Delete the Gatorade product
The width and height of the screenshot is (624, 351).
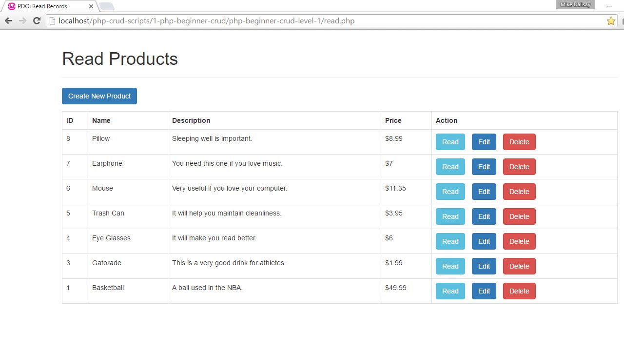(x=519, y=266)
